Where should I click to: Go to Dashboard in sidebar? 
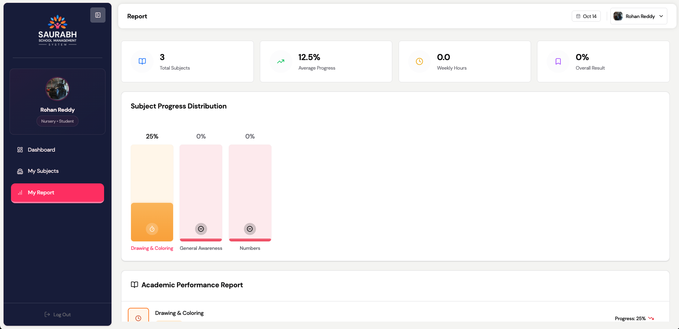[41, 150]
